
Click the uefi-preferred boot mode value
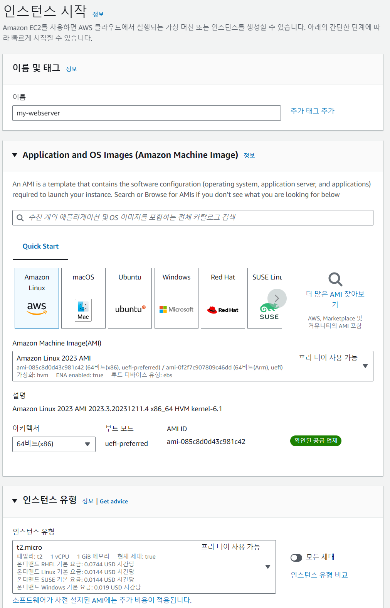click(x=126, y=444)
